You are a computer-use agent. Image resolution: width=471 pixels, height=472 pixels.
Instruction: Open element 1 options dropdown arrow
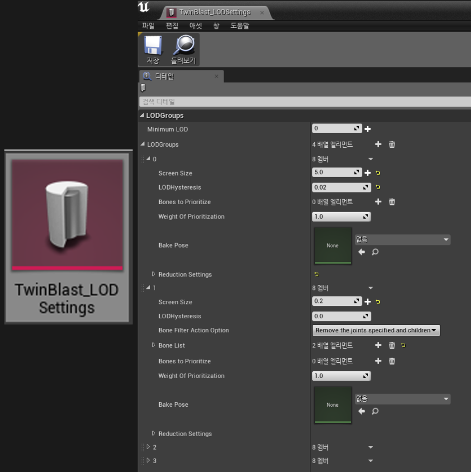[371, 288]
